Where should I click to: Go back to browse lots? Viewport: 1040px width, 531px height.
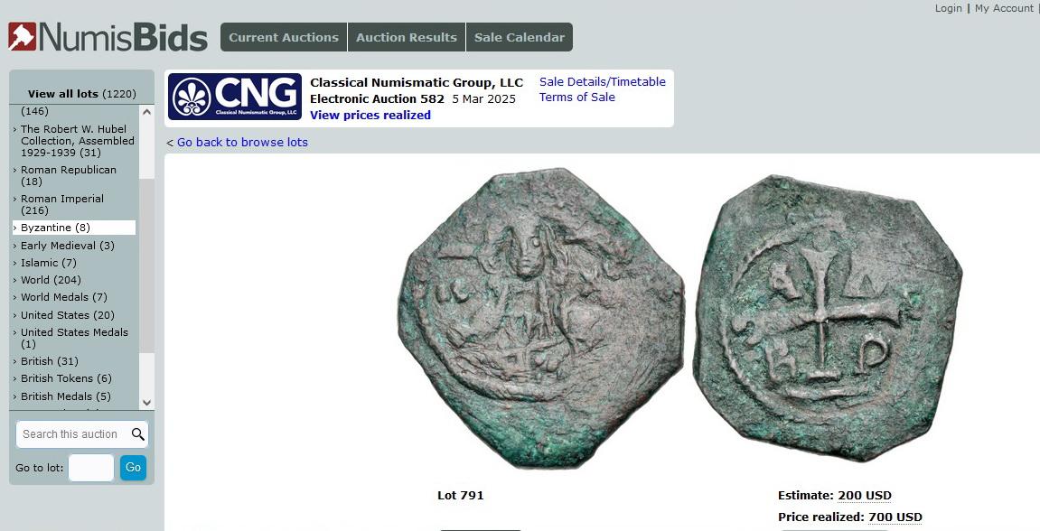242,143
